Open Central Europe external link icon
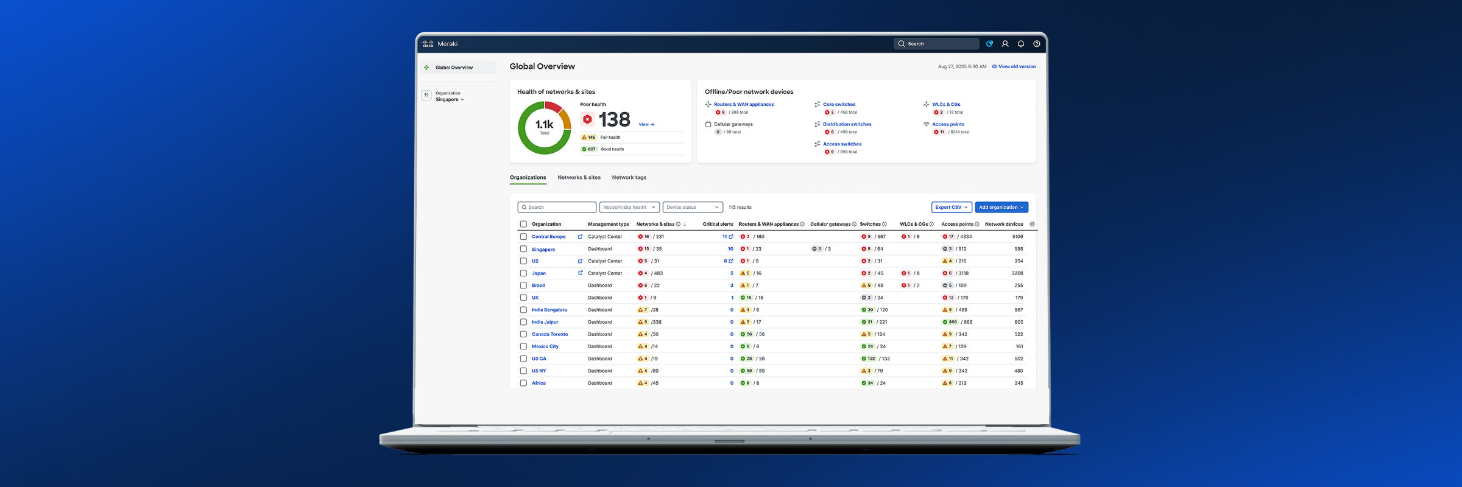 click(580, 237)
